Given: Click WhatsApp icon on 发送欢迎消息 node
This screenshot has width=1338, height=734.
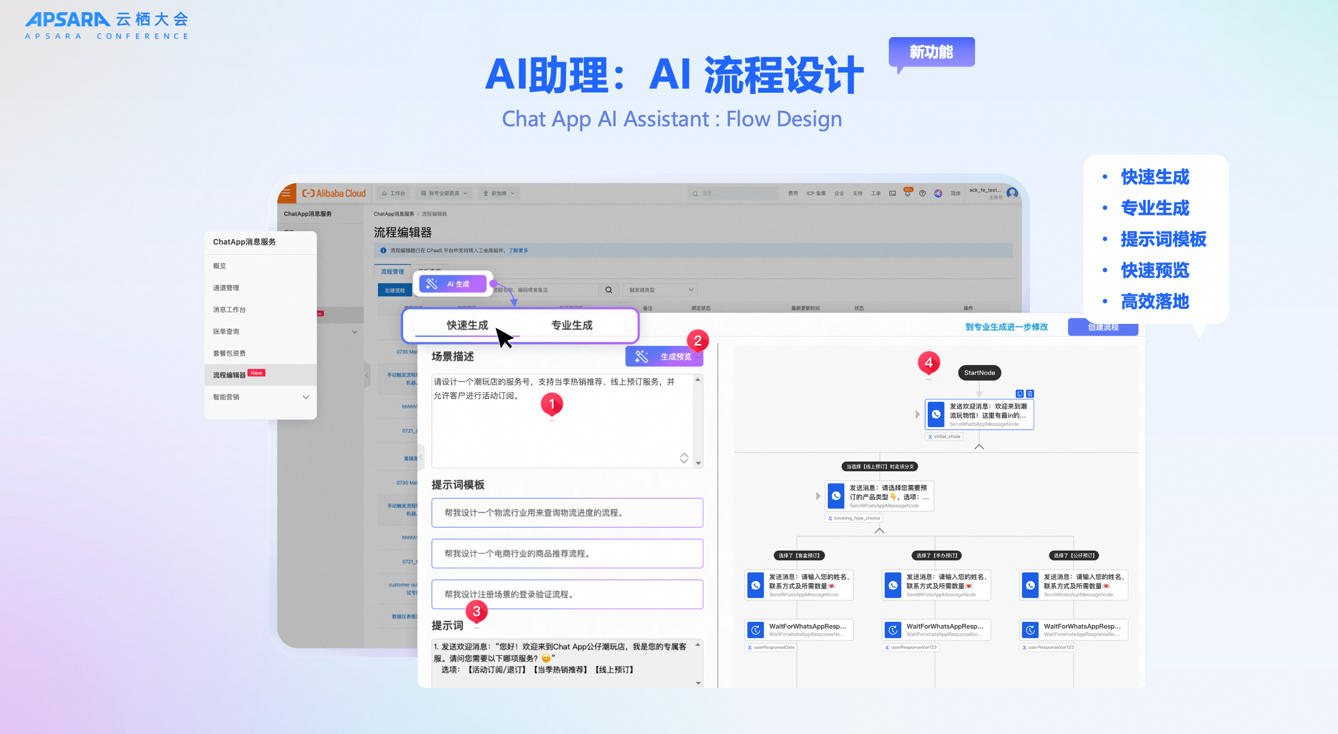Looking at the screenshot, I should (x=936, y=414).
